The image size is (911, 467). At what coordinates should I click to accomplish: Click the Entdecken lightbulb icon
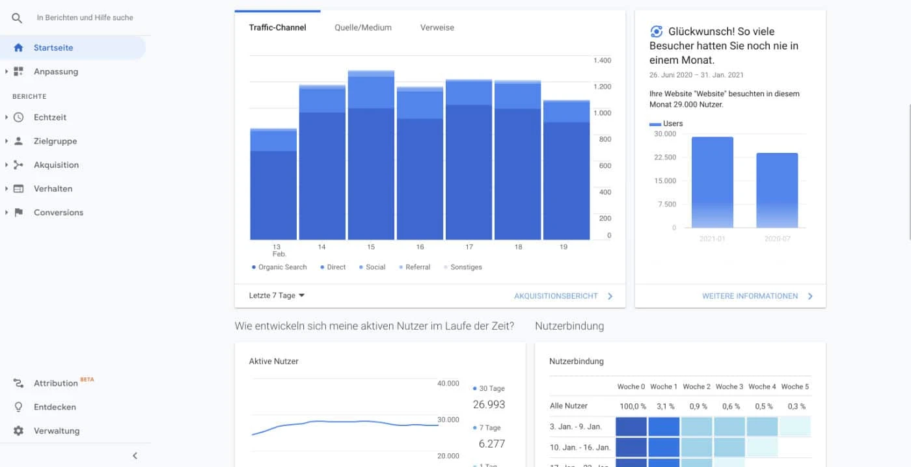pos(19,407)
